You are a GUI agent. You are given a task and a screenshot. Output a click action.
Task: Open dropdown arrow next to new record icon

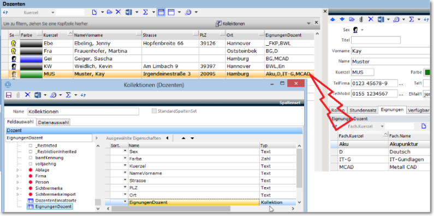102,12
